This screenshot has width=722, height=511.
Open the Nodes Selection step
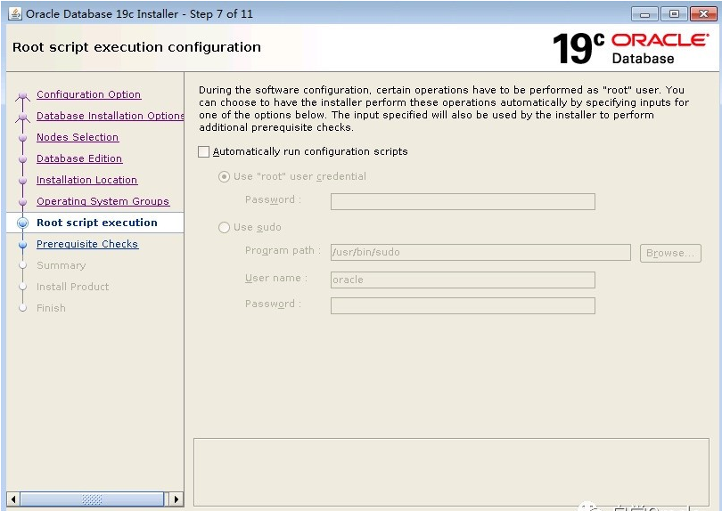pos(78,137)
